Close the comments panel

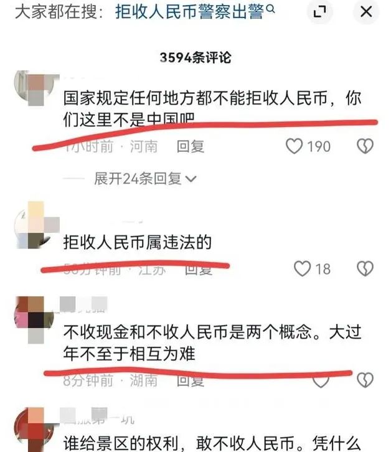366,12
